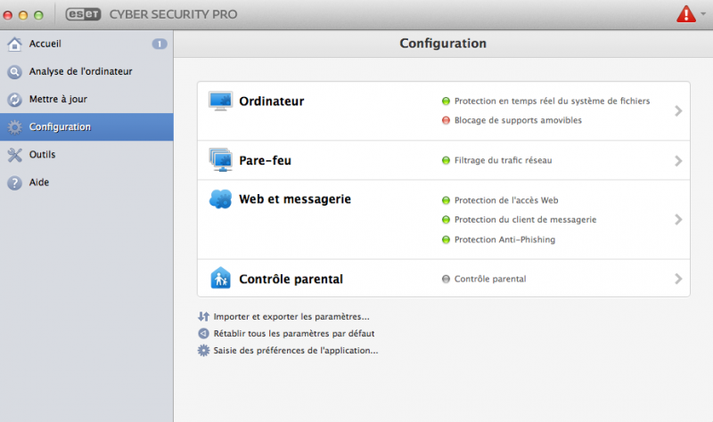This screenshot has height=422, width=713.
Task: Open the dropdown arrow beside alert icon
Action: (703, 13)
